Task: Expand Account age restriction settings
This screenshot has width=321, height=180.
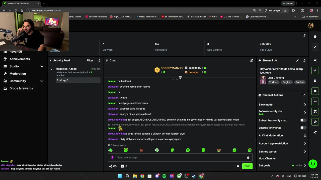Action: click(305, 143)
